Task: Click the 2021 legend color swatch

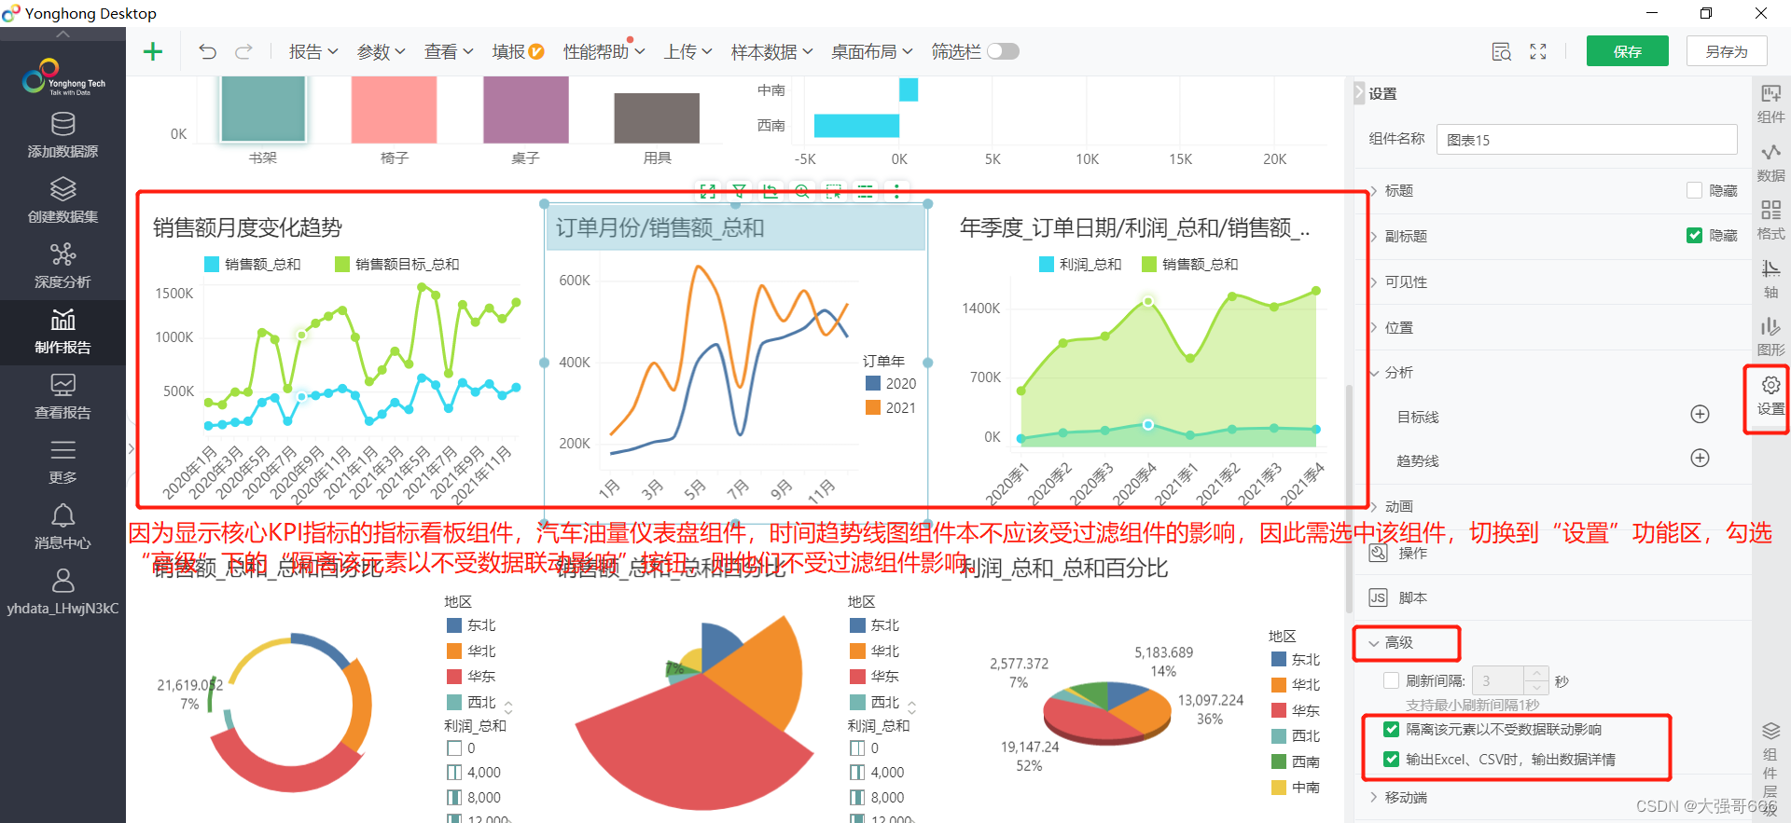Action: [x=873, y=407]
